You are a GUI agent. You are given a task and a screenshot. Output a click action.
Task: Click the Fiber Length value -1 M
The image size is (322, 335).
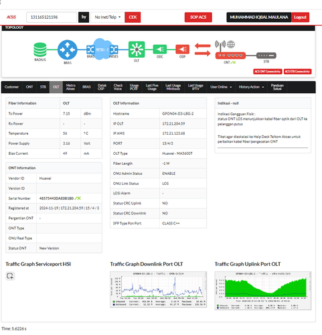166,163
